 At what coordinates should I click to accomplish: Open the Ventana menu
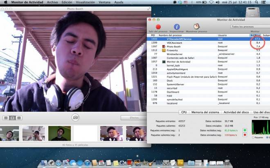pos(104,2)
